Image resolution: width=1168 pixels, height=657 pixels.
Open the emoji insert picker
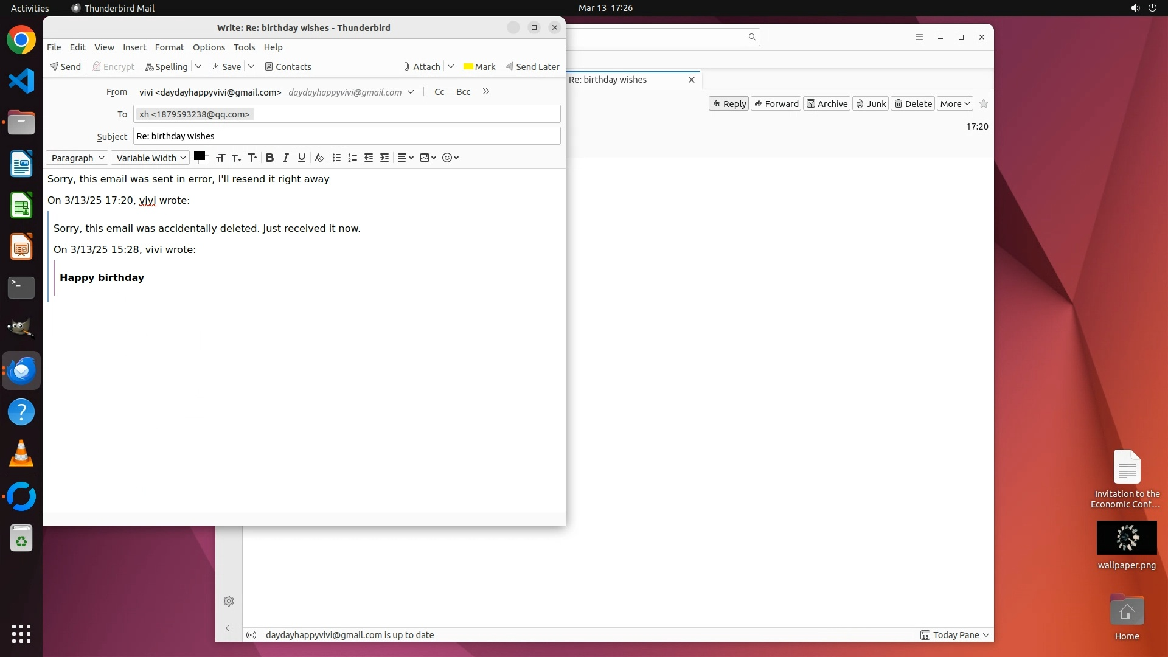(450, 158)
